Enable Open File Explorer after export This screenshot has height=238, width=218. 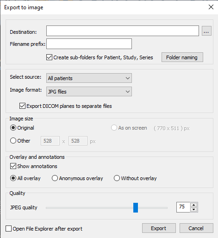point(8,229)
